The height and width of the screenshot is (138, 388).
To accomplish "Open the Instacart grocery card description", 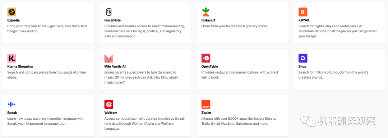I will tap(235, 26).
